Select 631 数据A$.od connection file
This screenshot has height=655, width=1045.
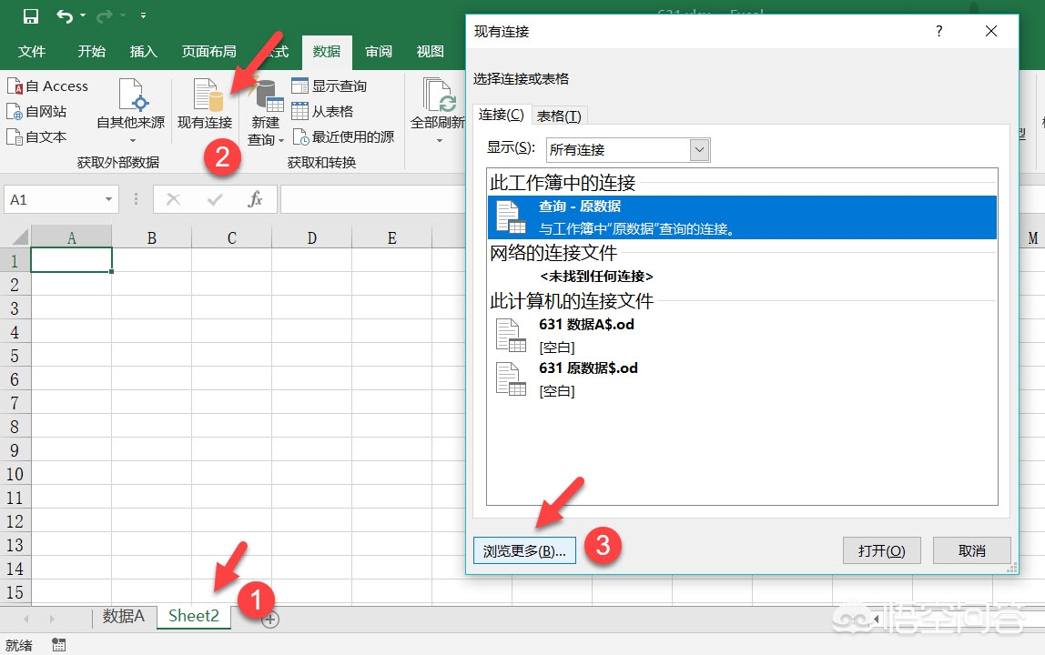(x=743, y=335)
